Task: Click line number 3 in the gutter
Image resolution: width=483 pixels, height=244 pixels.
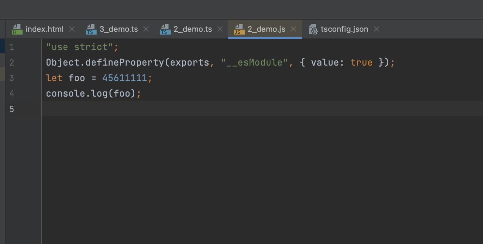Action: (x=12, y=78)
